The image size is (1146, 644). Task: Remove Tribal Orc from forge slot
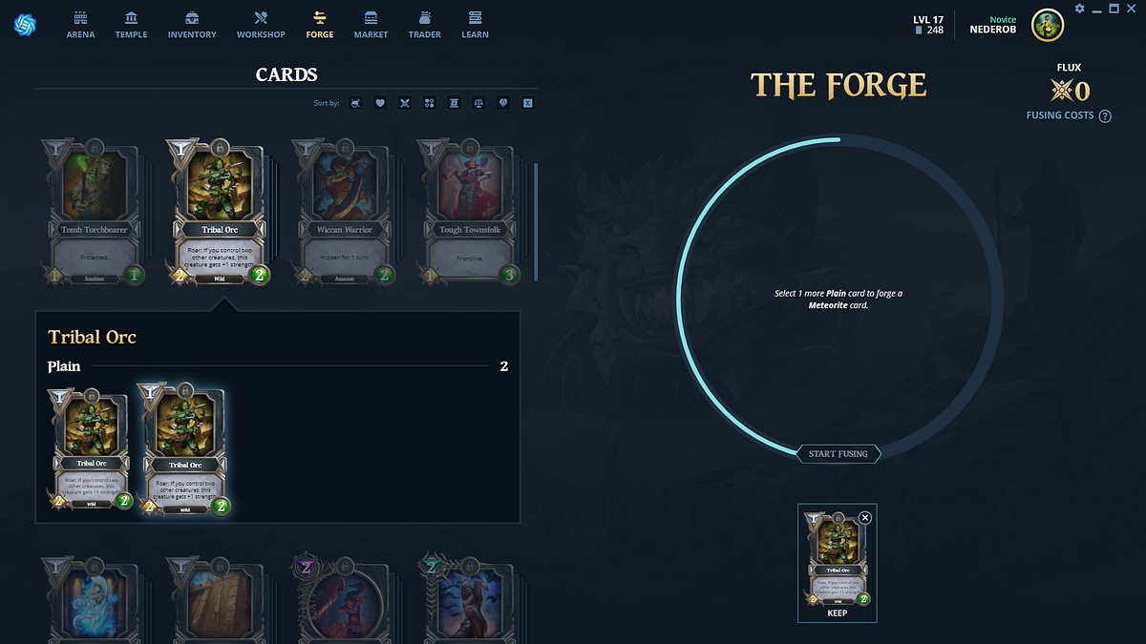[865, 517]
